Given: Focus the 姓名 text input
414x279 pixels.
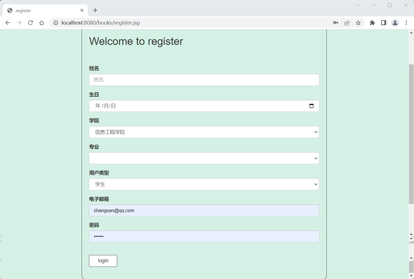Looking at the screenshot, I should pyautogui.click(x=204, y=80).
